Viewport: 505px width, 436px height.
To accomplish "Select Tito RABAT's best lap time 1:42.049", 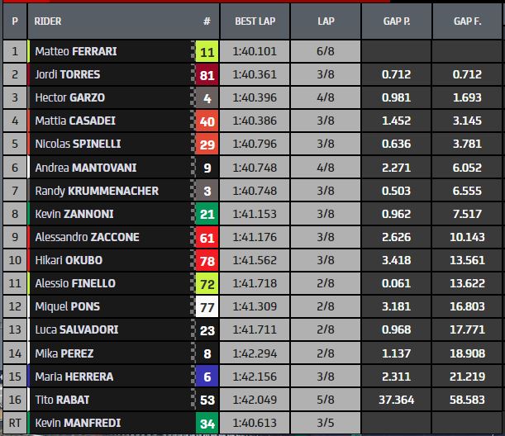I will click(x=255, y=400).
